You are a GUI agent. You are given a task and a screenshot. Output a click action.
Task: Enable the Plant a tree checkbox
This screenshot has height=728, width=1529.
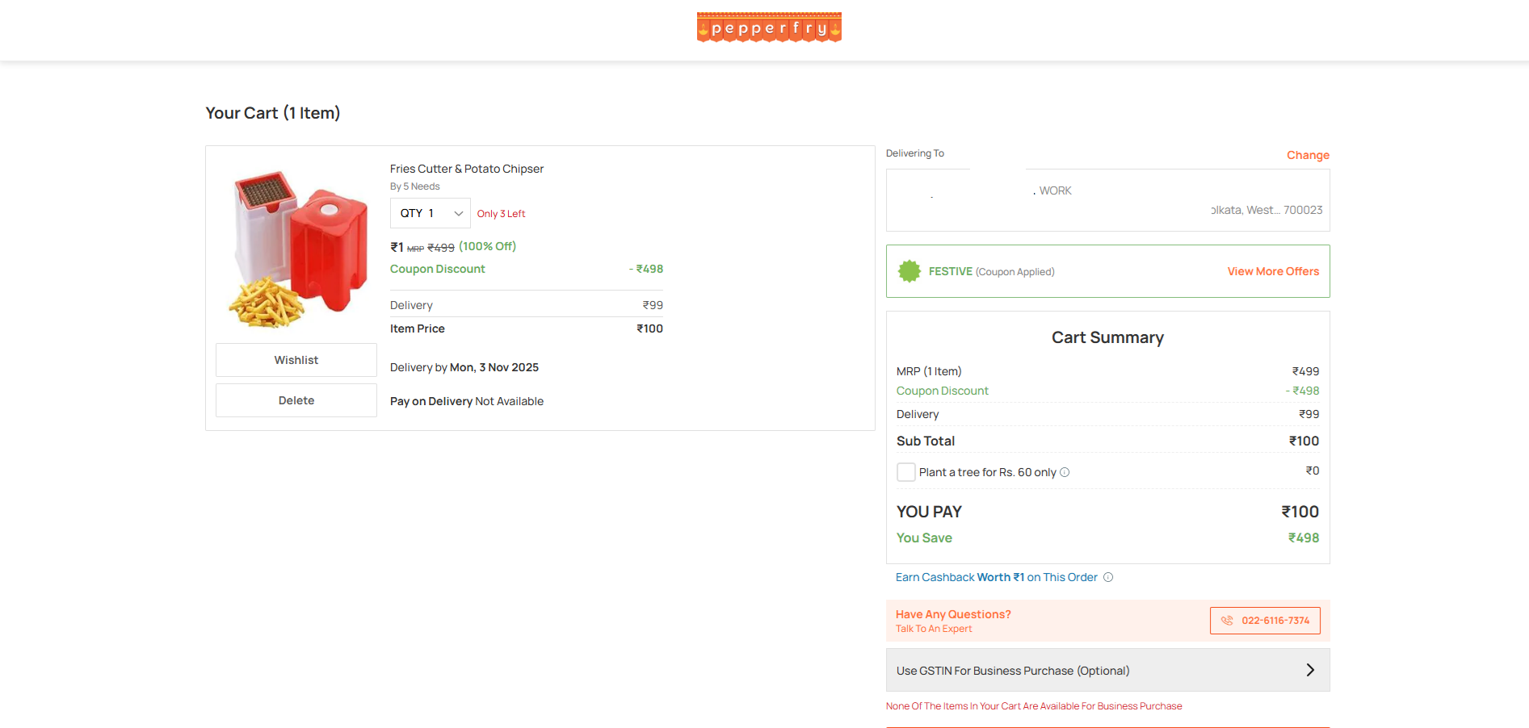tap(906, 472)
